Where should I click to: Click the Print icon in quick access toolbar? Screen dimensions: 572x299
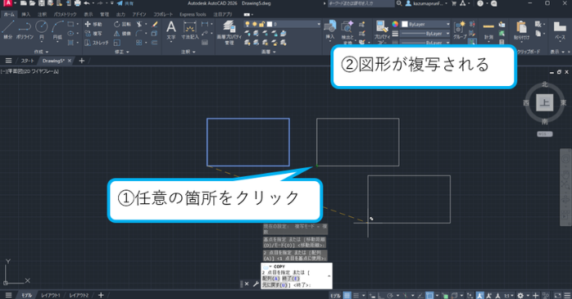[77, 3]
